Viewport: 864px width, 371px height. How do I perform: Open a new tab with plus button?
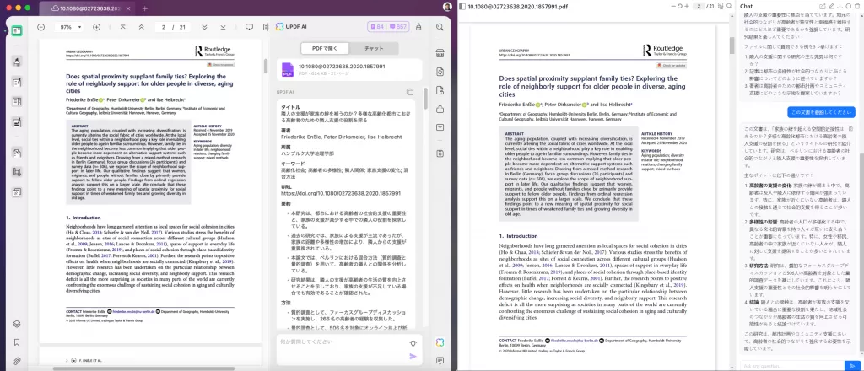coord(145,8)
